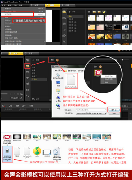The image size is (132, 180).
Task: Toggle the show photos filter icon
Action: click(99, 12)
